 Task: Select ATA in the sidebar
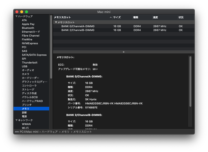[x=24, y=20]
